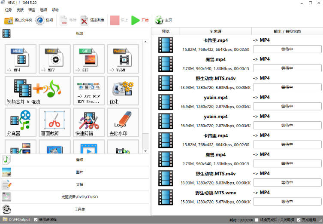This screenshot has height=224, width=323.
Task: Click the 25.03M, 1280x720, 5.67Mbps details text
Action: pyautogui.click(x=216, y=202)
